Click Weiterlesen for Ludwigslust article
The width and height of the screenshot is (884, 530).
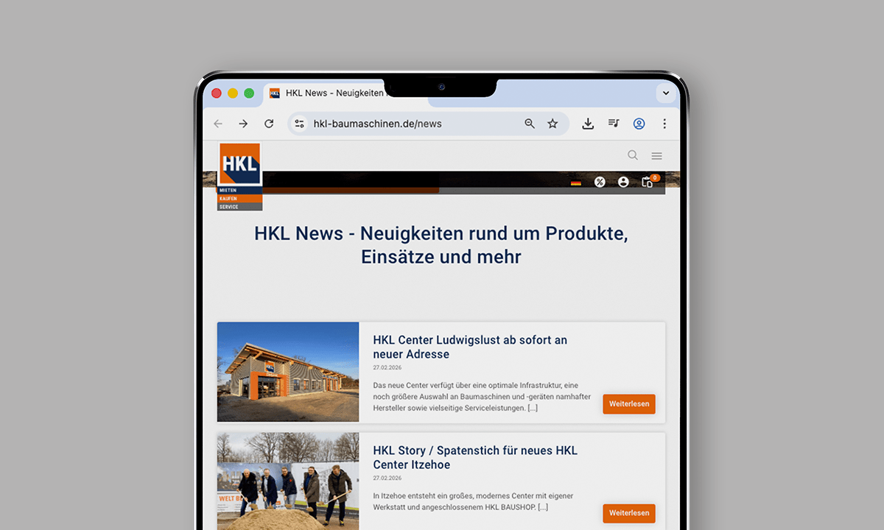pyautogui.click(x=629, y=404)
